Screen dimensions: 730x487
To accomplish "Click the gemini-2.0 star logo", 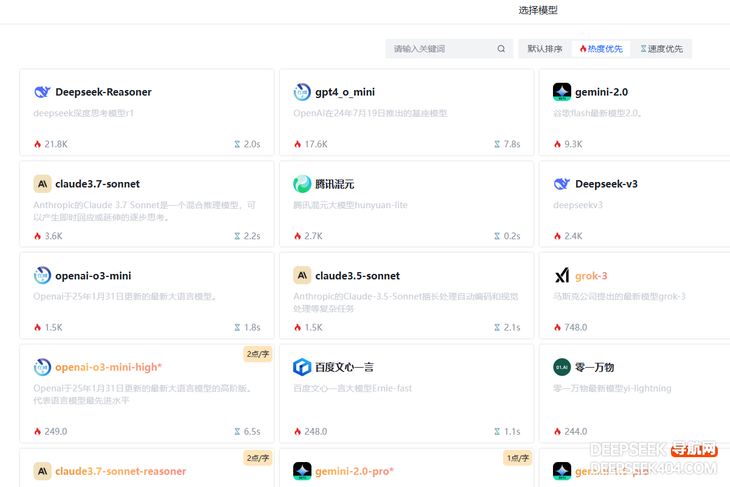I will tap(562, 92).
